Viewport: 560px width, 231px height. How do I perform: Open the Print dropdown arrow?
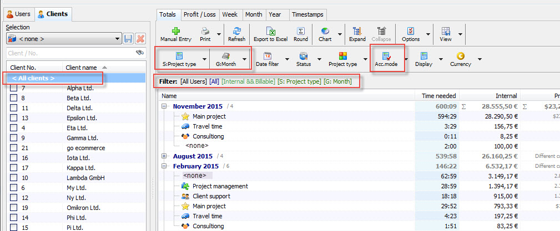click(219, 34)
